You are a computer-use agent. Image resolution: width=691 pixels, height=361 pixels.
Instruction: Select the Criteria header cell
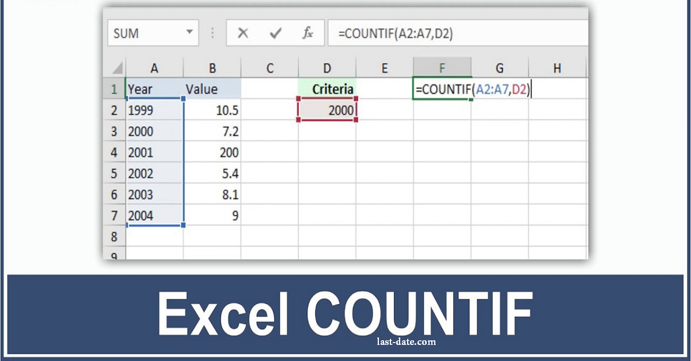click(x=332, y=89)
